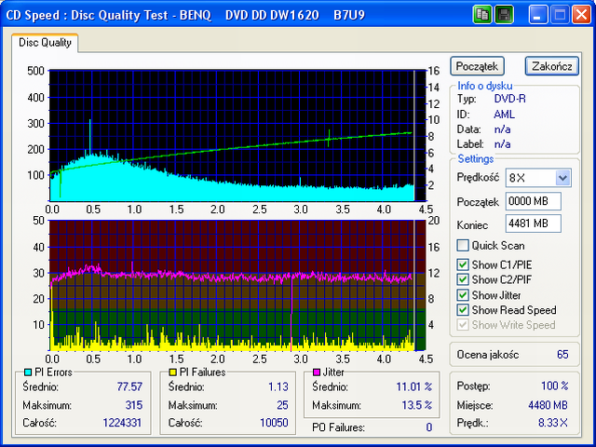Select PI Failures total 10050

(274, 423)
